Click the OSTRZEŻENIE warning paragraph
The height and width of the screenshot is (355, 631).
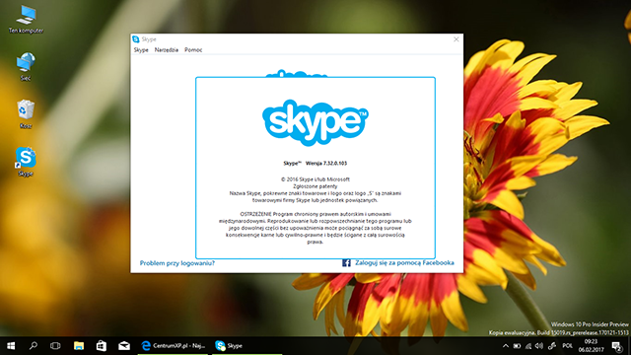pos(315,228)
